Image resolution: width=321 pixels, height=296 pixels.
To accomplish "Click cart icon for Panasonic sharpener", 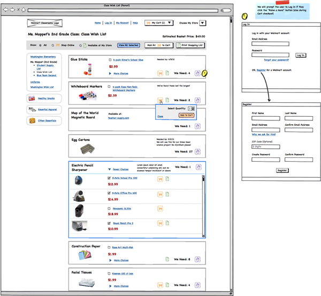I will pyautogui.click(x=160, y=209).
